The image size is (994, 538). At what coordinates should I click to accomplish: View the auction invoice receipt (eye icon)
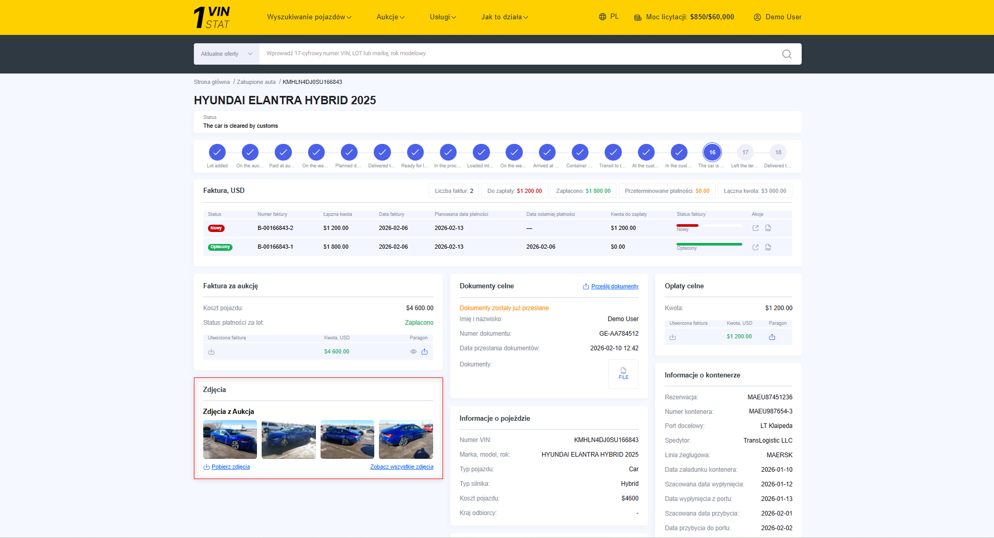point(413,352)
